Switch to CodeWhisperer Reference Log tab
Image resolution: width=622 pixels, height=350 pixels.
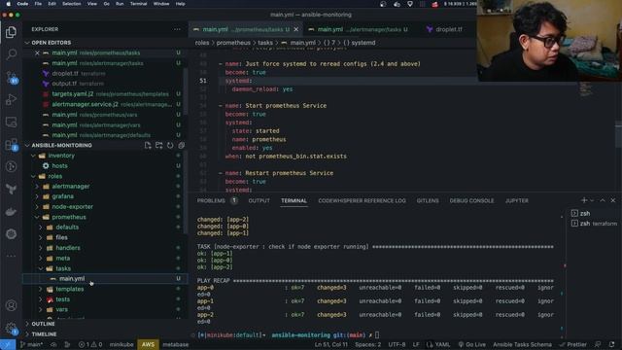pyautogui.click(x=362, y=201)
